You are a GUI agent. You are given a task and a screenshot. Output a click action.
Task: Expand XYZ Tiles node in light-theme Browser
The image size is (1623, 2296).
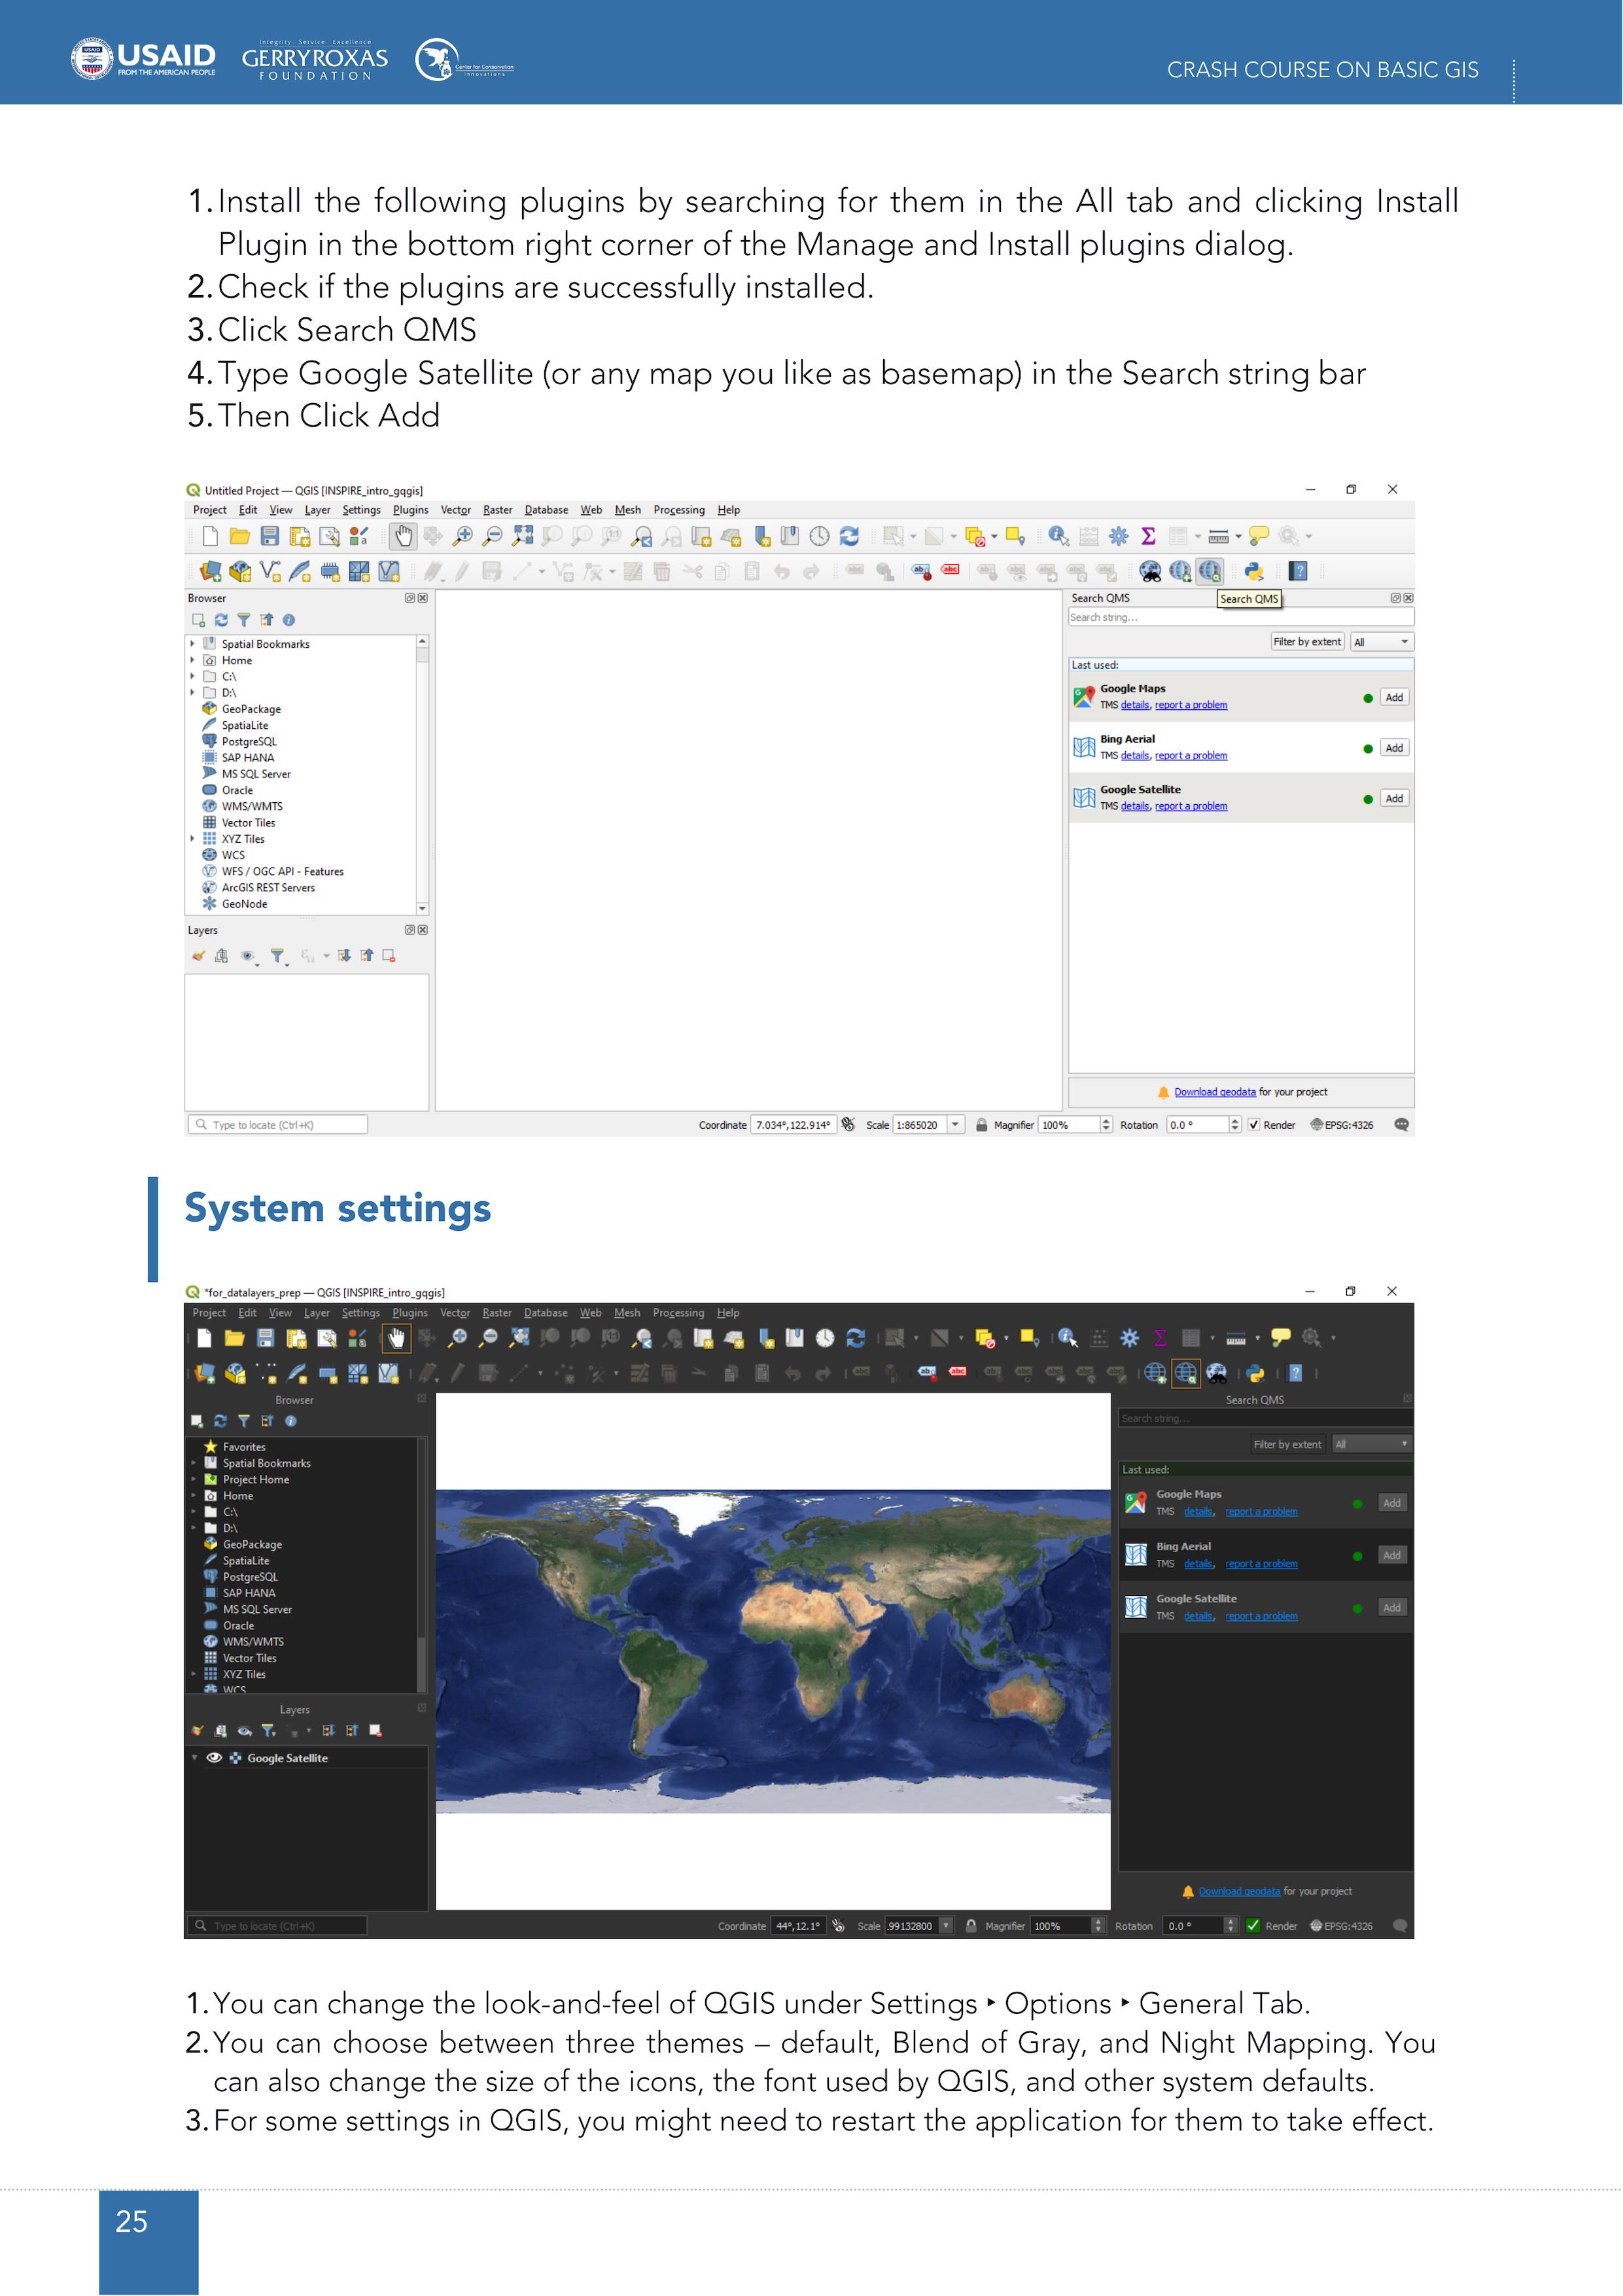coord(193,839)
